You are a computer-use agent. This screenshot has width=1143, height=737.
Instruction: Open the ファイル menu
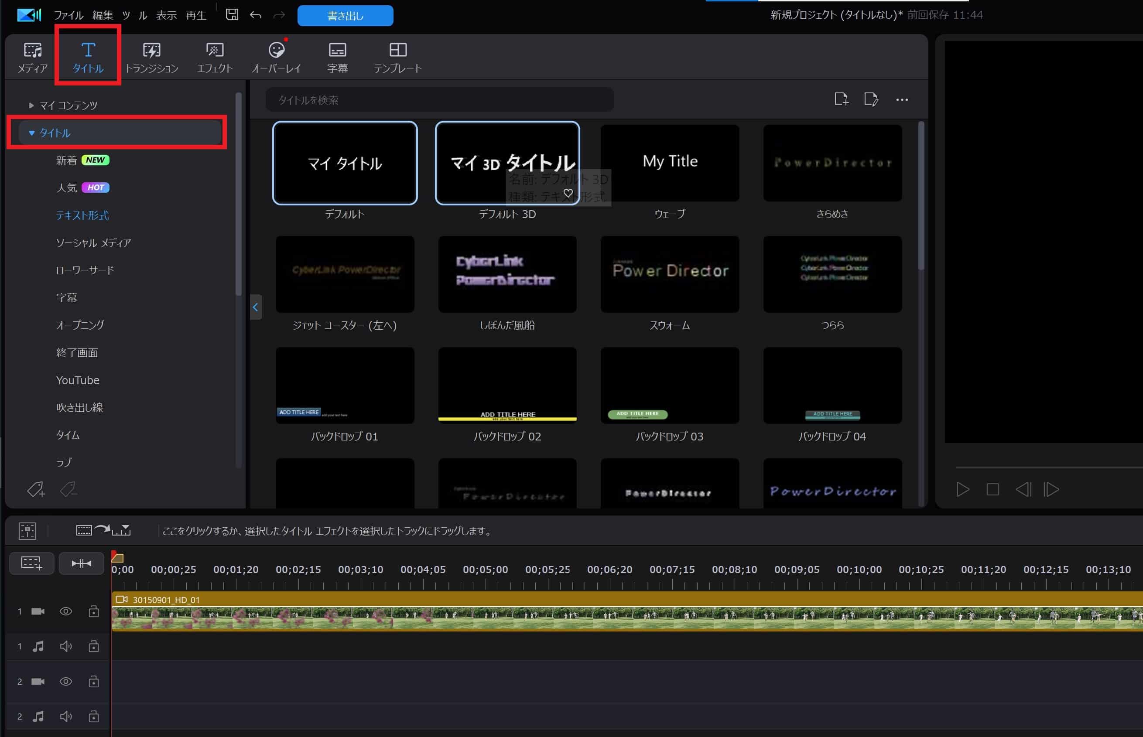pyautogui.click(x=68, y=15)
